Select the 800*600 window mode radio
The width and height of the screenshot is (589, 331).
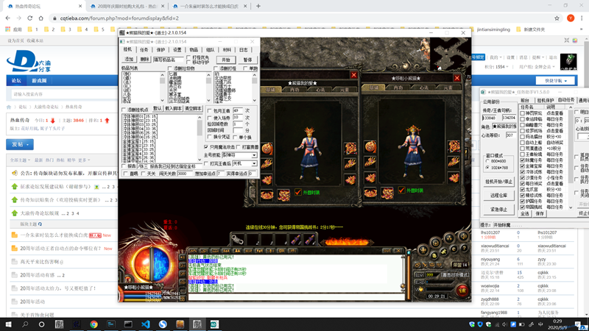[x=487, y=161]
